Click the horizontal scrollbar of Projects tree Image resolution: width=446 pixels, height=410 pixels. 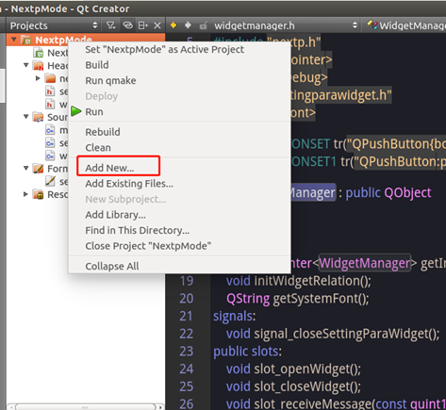85,407
